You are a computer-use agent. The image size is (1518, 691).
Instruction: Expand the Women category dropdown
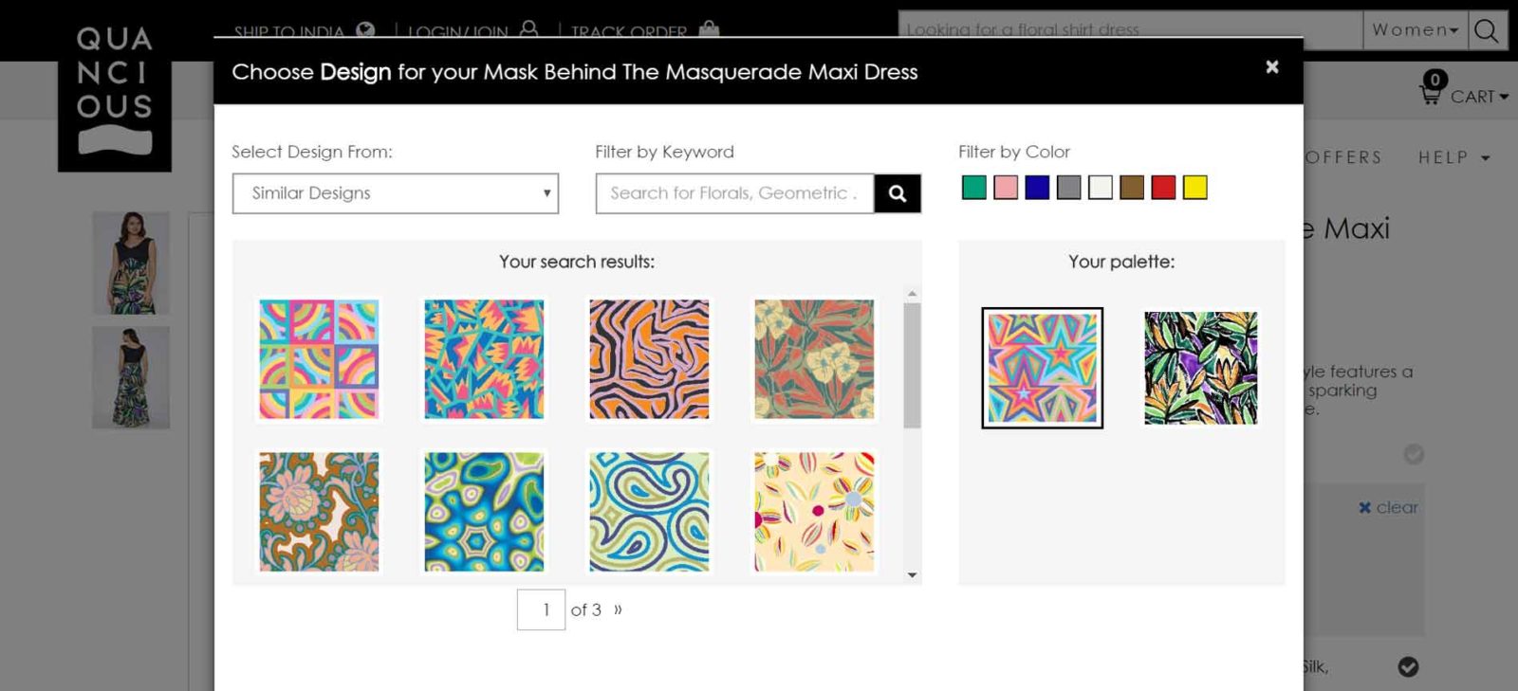coord(1414,30)
